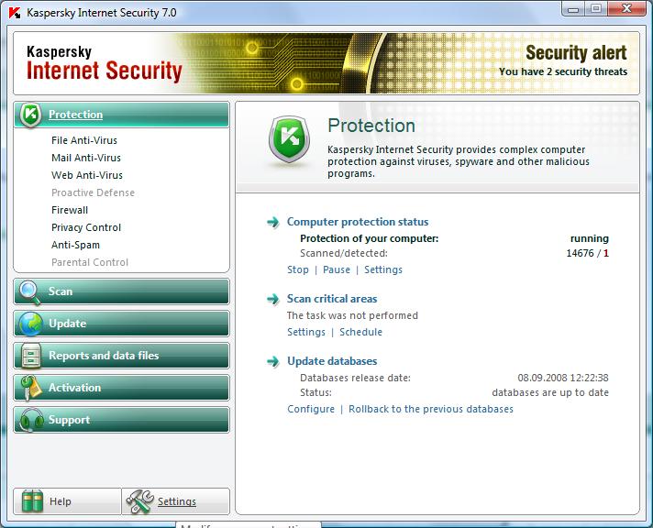Click Rollback to the previous databases
653x528 pixels.
tap(431, 409)
